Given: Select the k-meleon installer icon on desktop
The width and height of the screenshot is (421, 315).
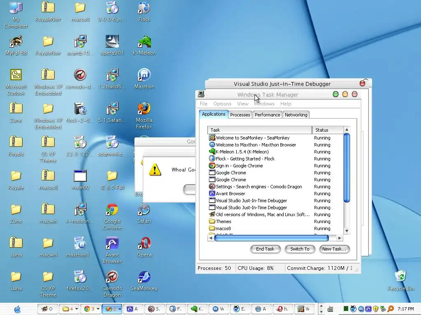Looking at the screenshot, I should coord(80,213).
